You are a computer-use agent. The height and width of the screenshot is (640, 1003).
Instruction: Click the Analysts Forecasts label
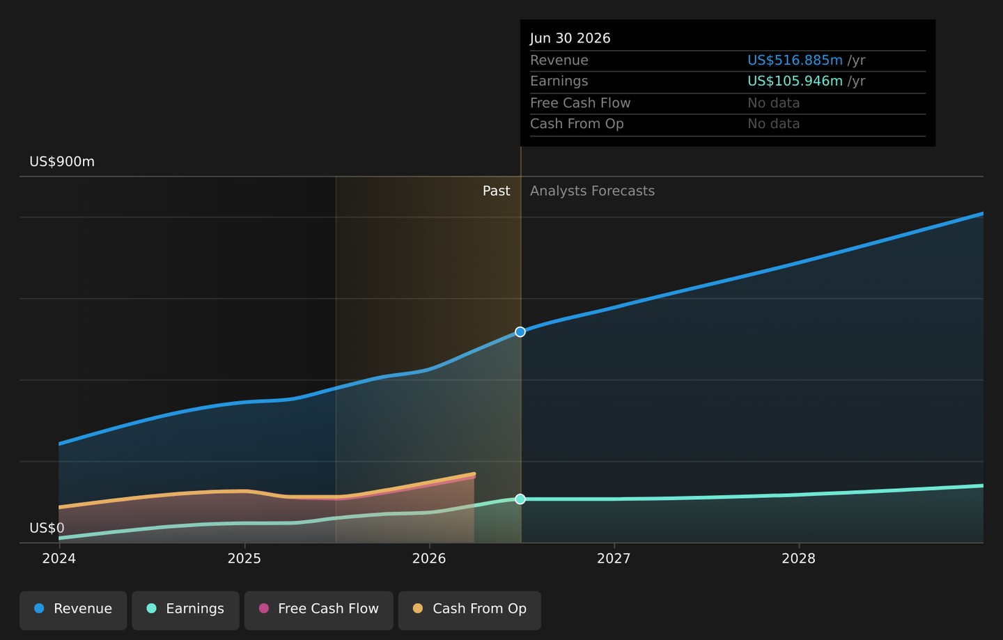[593, 191]
